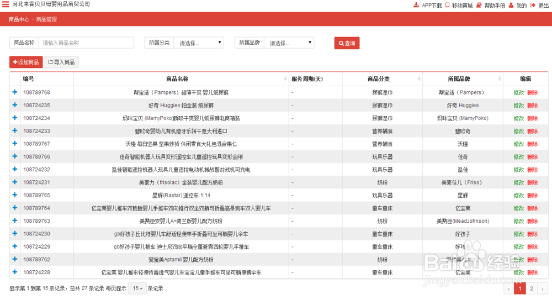This screenshot has height=299, width=552.
Task: Click the 商品名称 search input field
Action: pyautogui.click(x=86, y=43)
